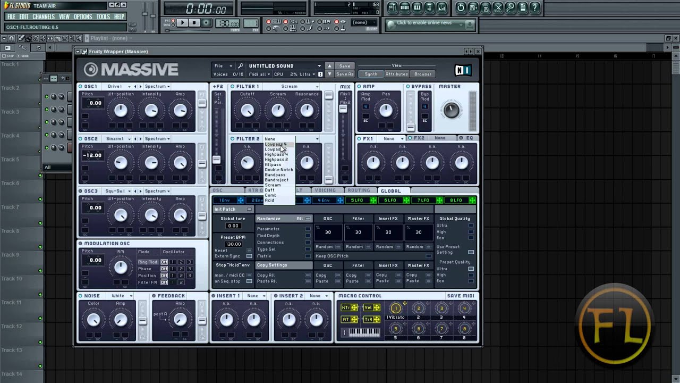This screenshot has width=680, height=383.
Task: Open the step sequencer toolbar icon
Action: point(405,7)
